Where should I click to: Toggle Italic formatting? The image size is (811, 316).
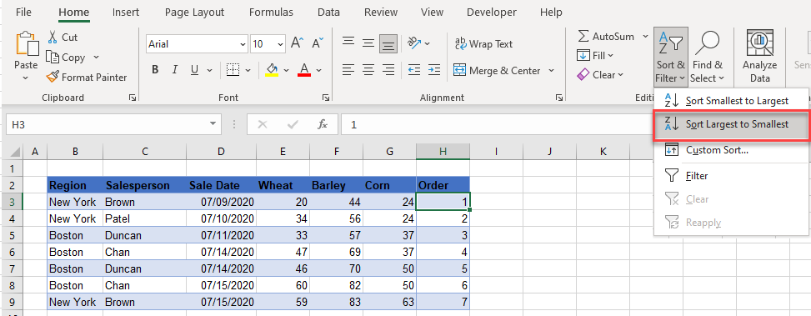(x=175, y=70)
